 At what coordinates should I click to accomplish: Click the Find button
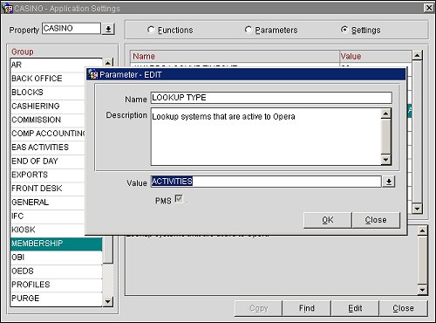[x=307, y=308]
